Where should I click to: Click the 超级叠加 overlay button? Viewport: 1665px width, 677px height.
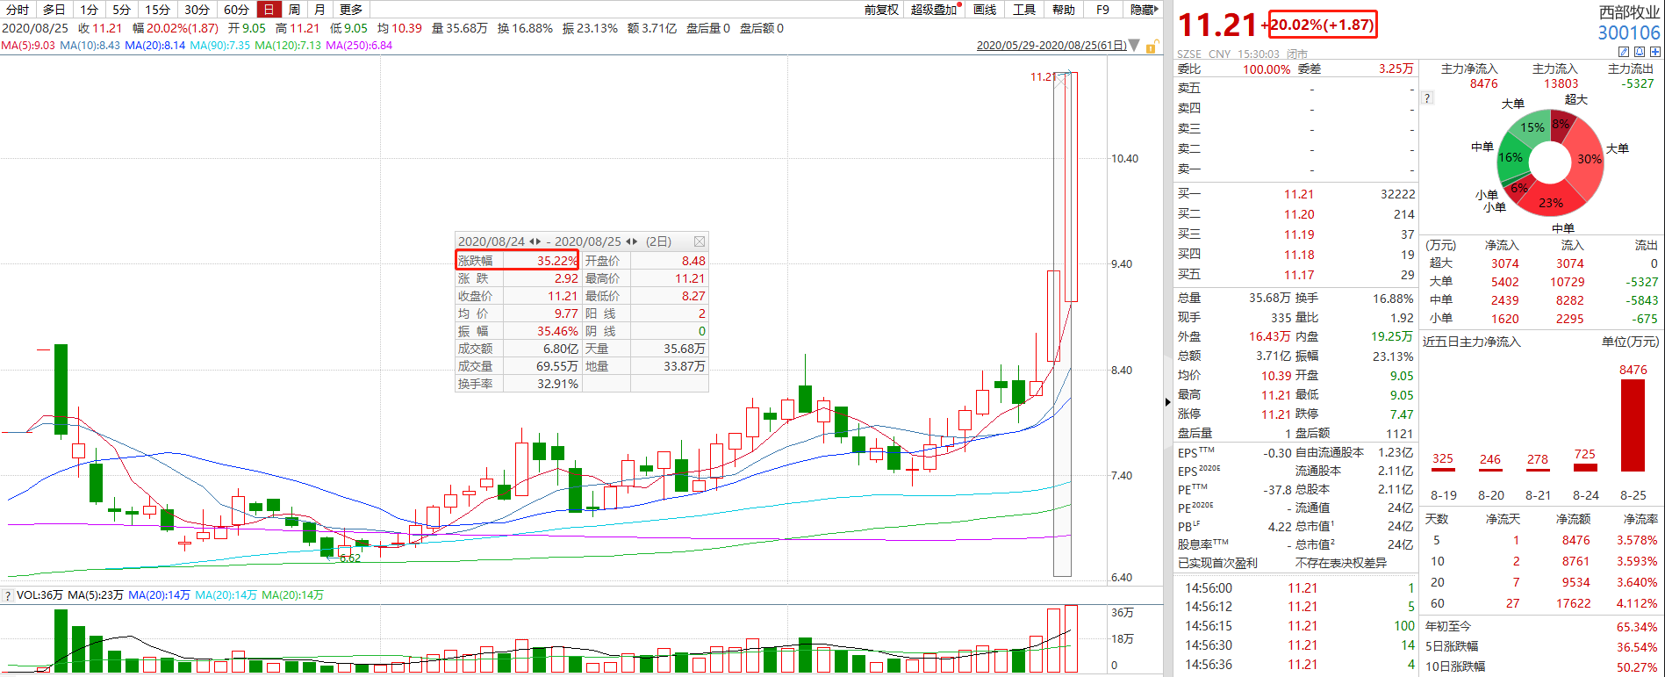point(934,10)
